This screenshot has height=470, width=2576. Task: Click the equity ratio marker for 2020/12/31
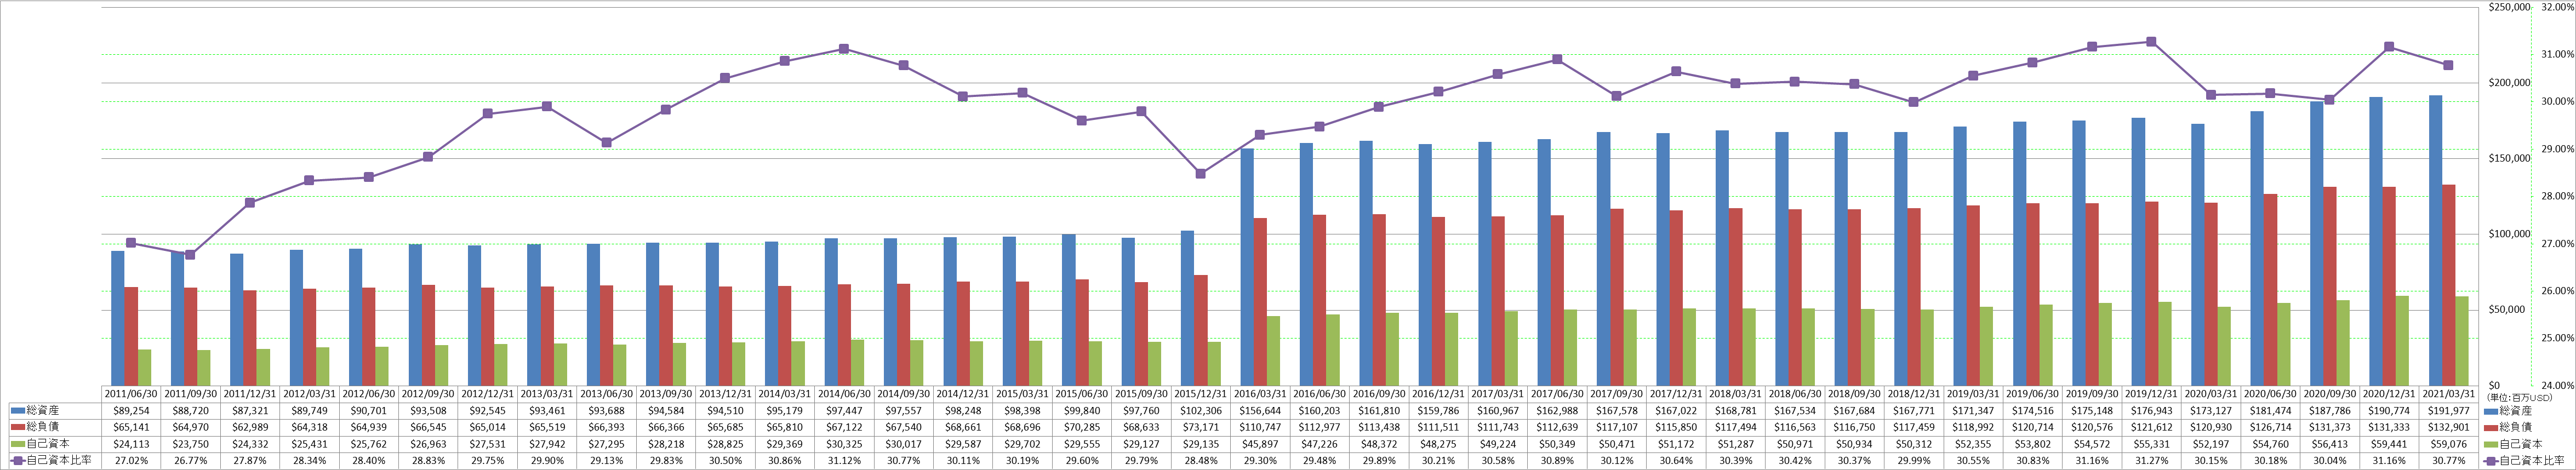pyautogui.click(x=2389, y=46)
